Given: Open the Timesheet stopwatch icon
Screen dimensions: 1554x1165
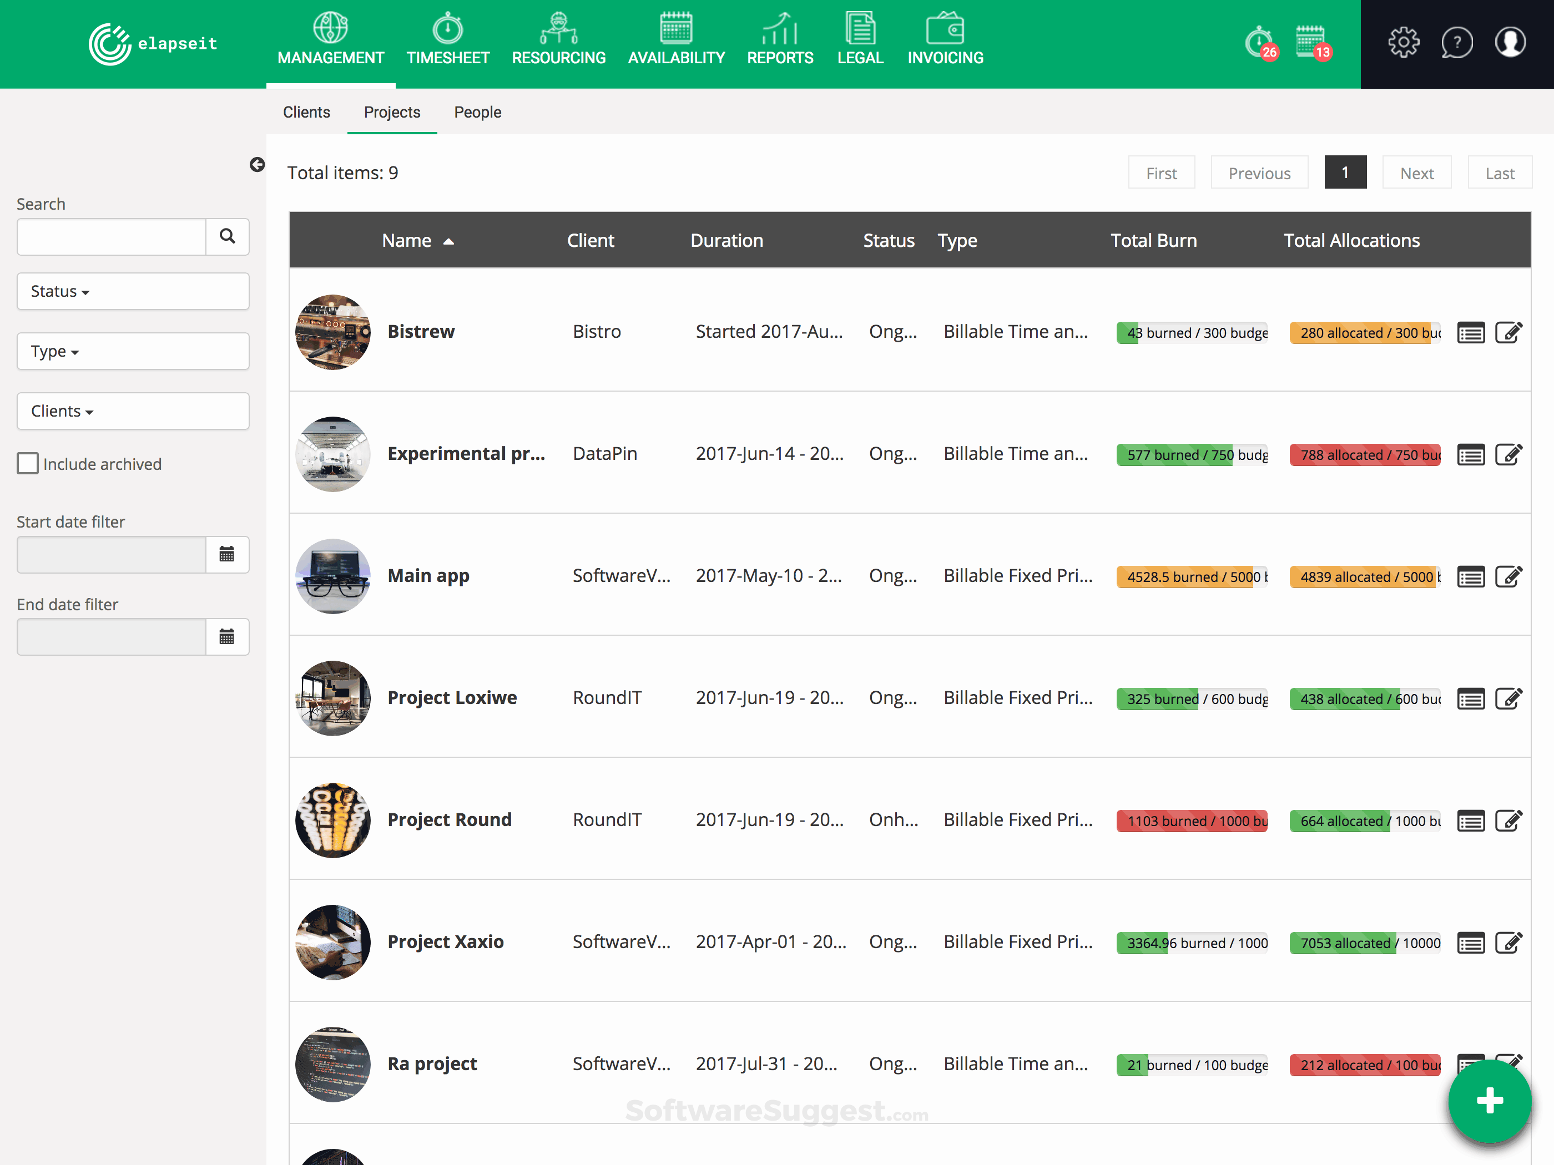Looking at the screenshot, I should tap(447, 29).
